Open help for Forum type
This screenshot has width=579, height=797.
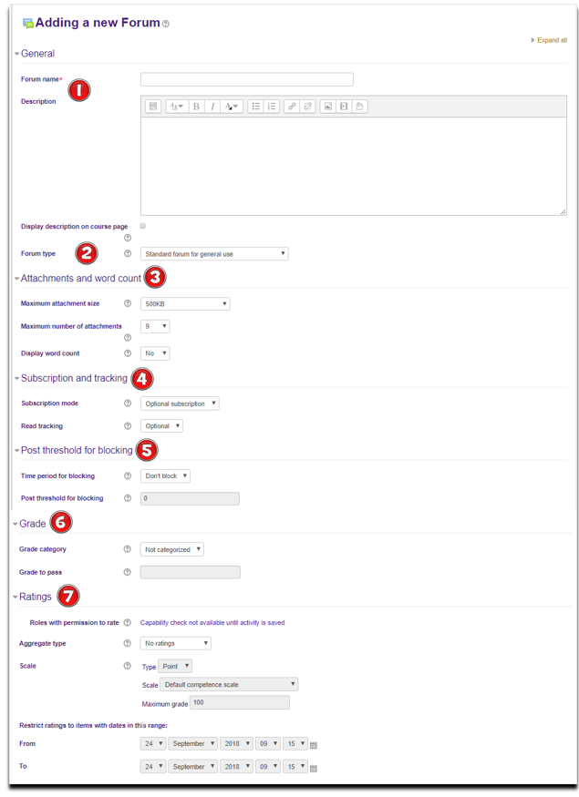pyautogui.click(x=128, y=254)
